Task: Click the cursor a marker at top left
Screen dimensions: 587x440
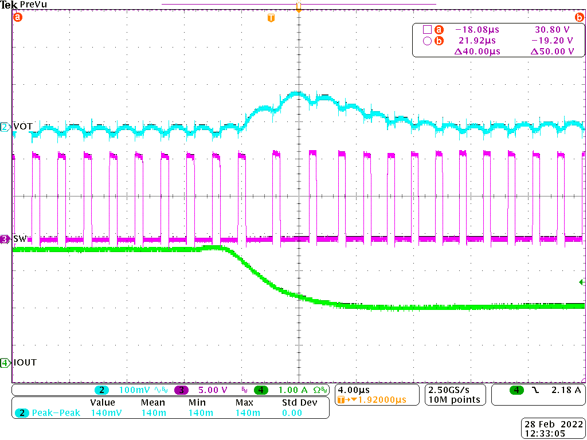Action: (17, 17)
